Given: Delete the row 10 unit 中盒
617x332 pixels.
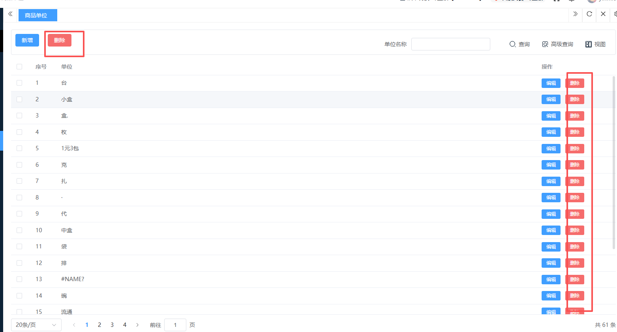Looking at the screenshot, I should click(574, 230).
